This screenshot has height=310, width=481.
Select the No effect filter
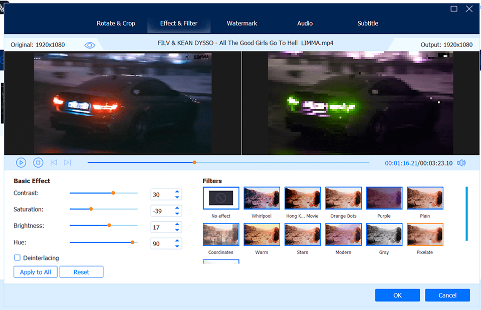(x=220, y=198)
